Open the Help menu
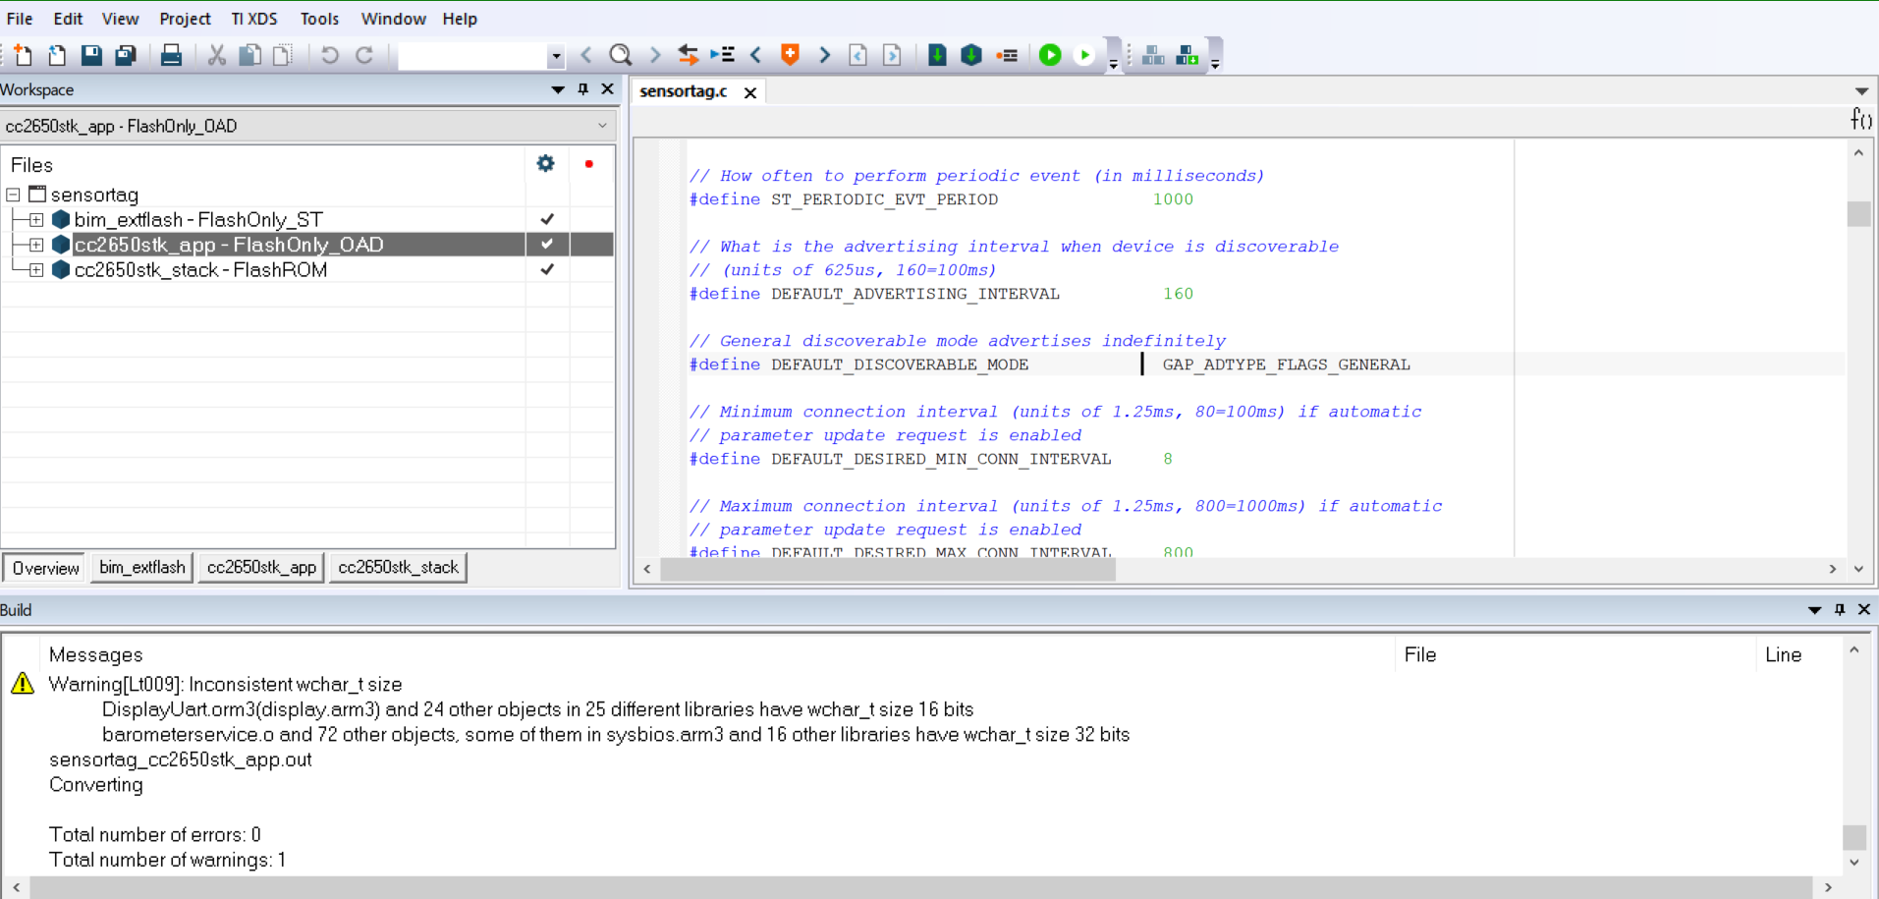 pos(460,19)
